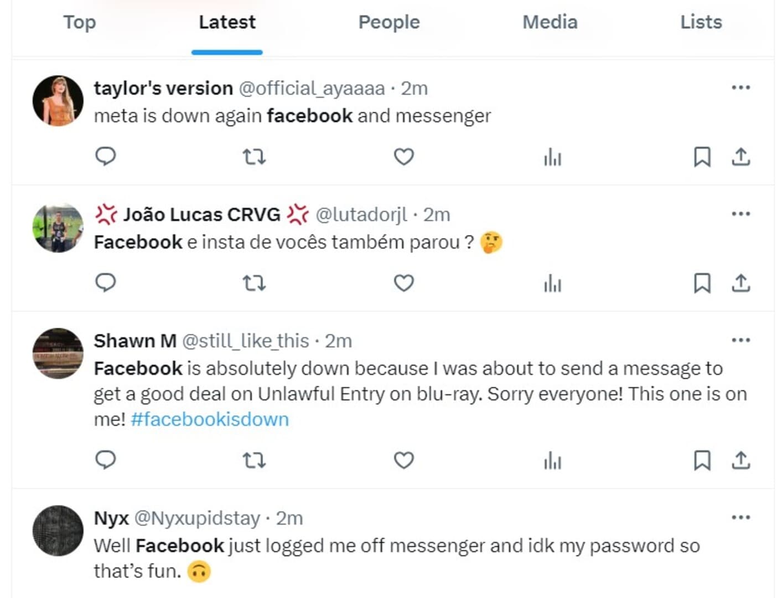This screenshot has width=777, height=598.
Task: Share João Lucas CRVG's tweet
Action: [x=740, y=283]
